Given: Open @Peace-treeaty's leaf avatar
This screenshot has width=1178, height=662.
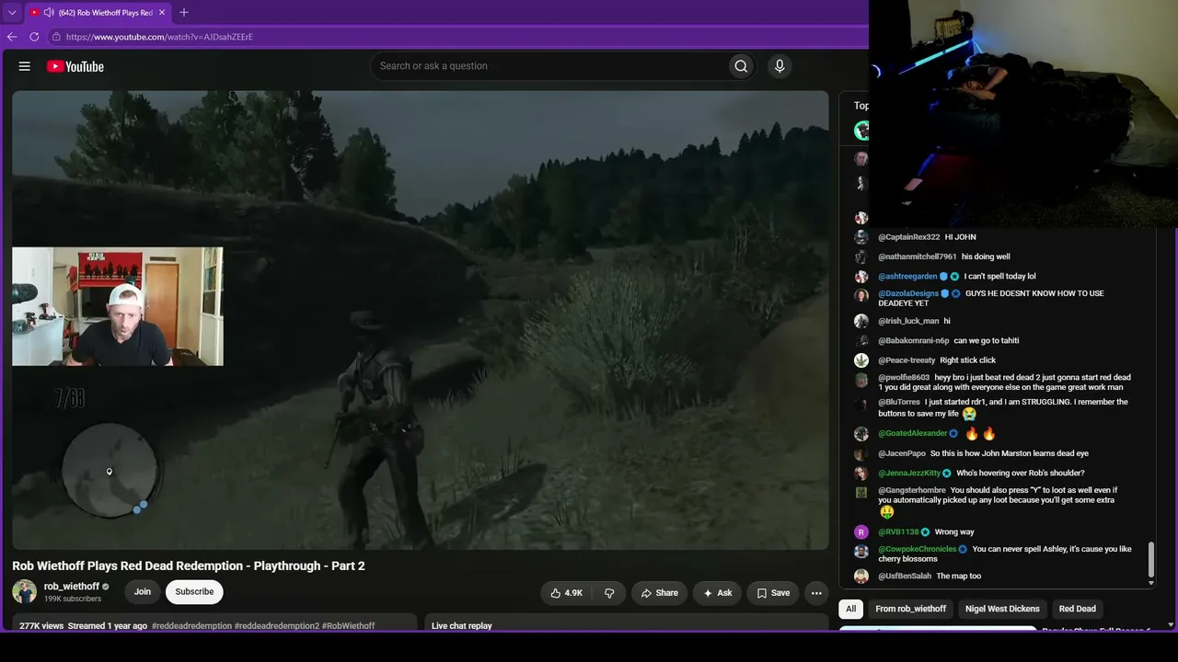Looking at the screenshot, I should coord(861,360).
